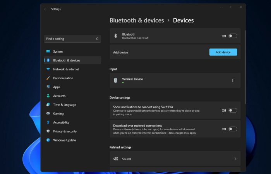
Task: Click 'Show notifications to connect using Swift Pair' text
Action: tap(143, 107)
